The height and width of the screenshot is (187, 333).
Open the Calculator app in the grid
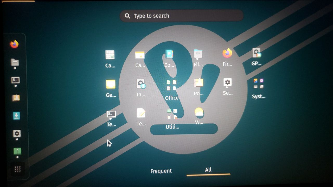click(x=110, y=55)
